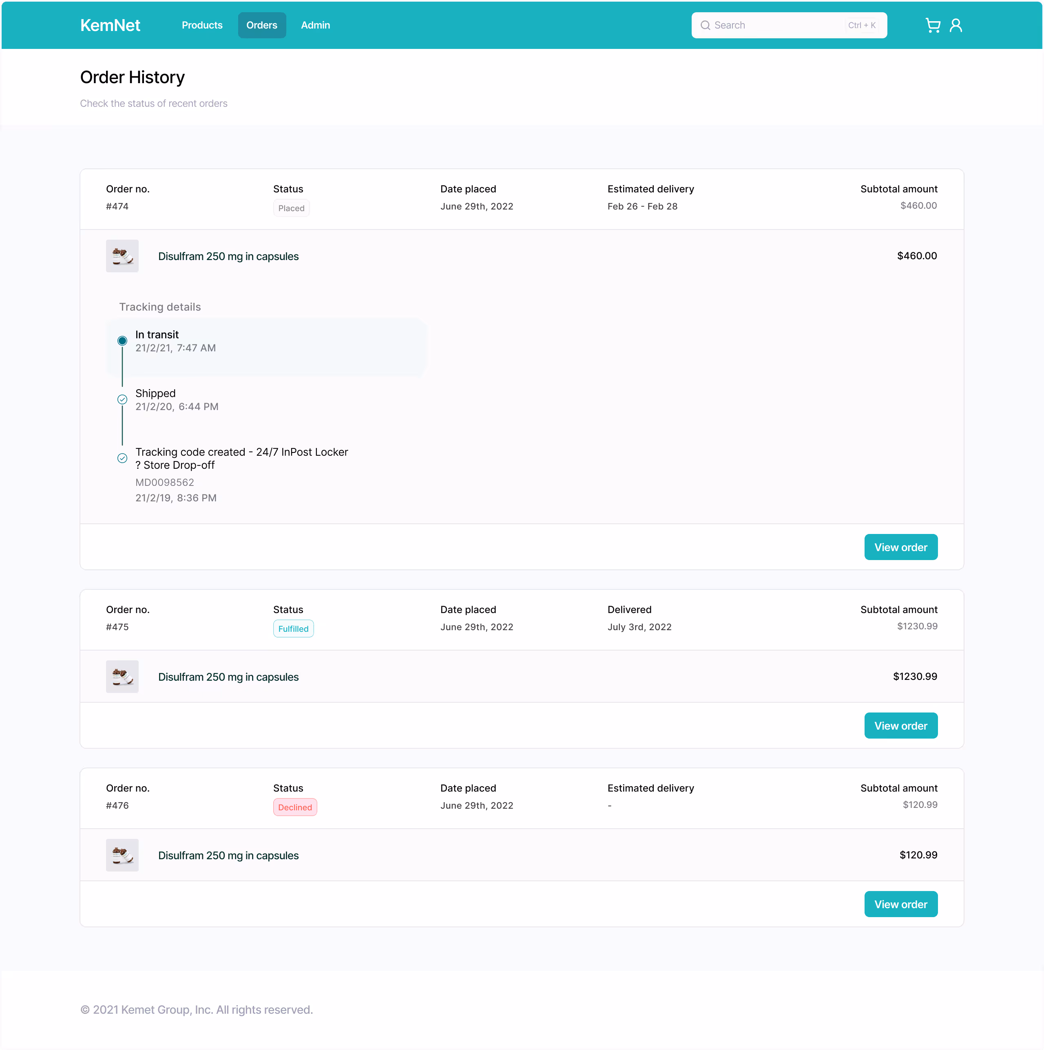Click the Shipped checkmark icon
Viewport: 1044px width, 1050px height.
pos(122,399)
